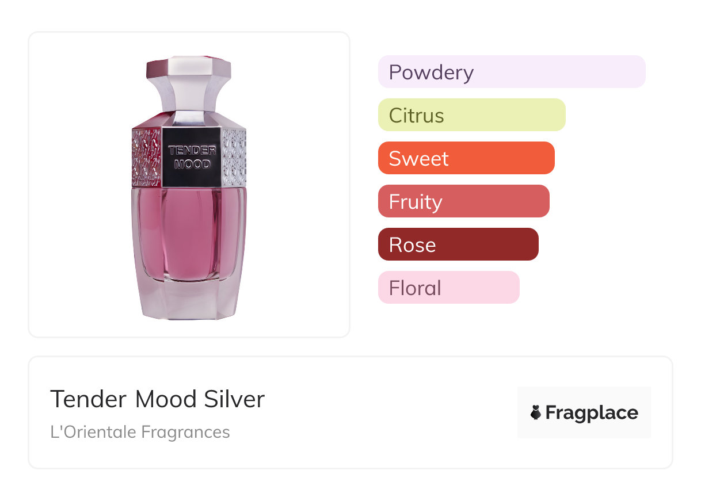Image resolution: width=701 pixels, height=497 pixels.
Task: Open the L'Orientale Fragrances brand link
Action: pos(140,432)
